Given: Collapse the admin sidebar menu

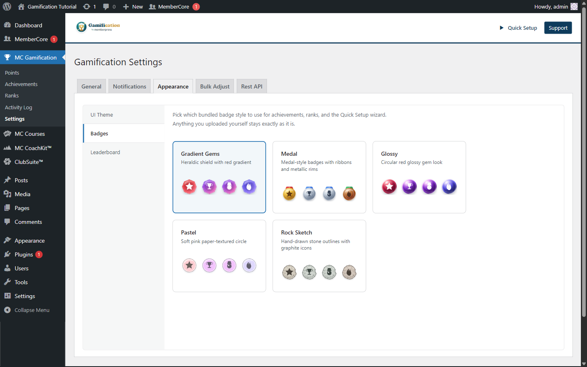Looking at the screenshot, I should tap(33, 310).
